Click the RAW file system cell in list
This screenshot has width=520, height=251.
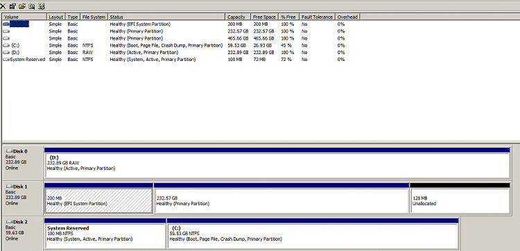coord(87,53)
